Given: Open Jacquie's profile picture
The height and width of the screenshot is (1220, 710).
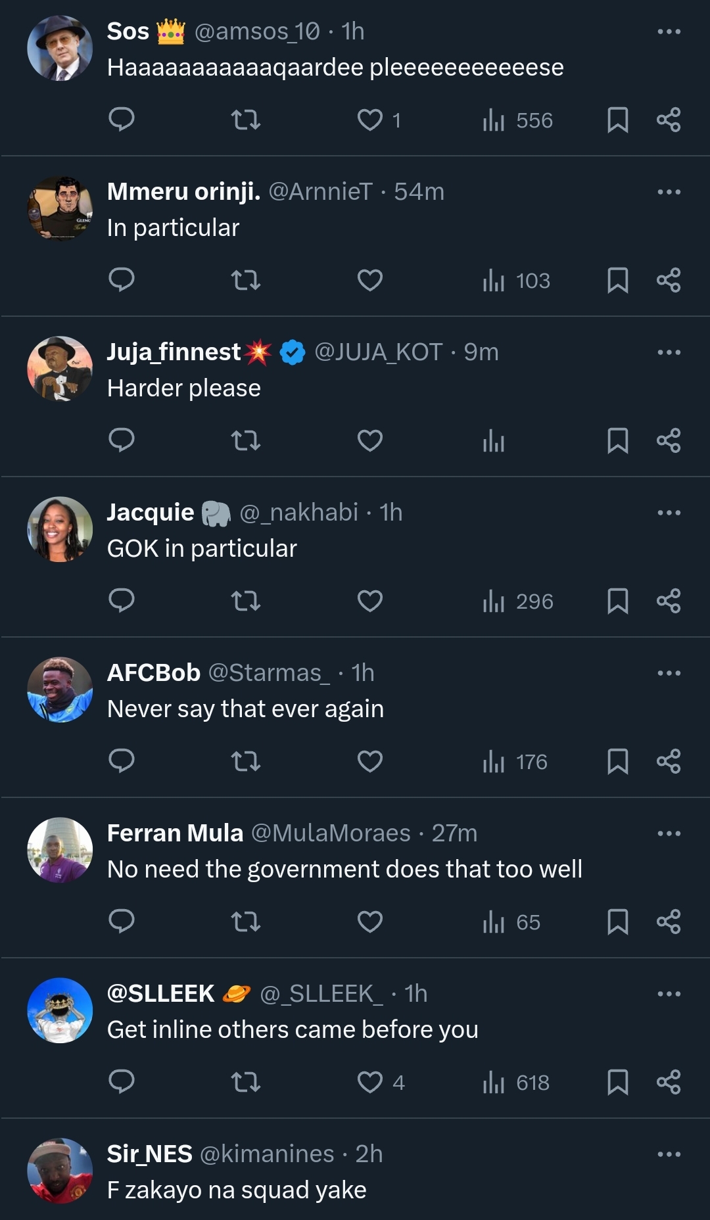Looking at the screenshot, I should point(60,529).
